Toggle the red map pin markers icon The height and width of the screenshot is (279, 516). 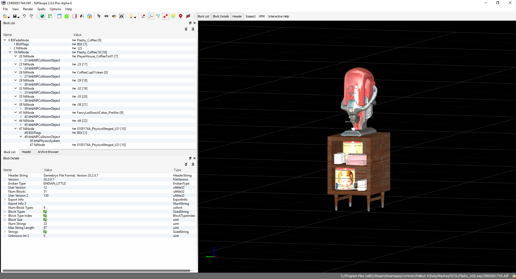(x=181, y=16)
